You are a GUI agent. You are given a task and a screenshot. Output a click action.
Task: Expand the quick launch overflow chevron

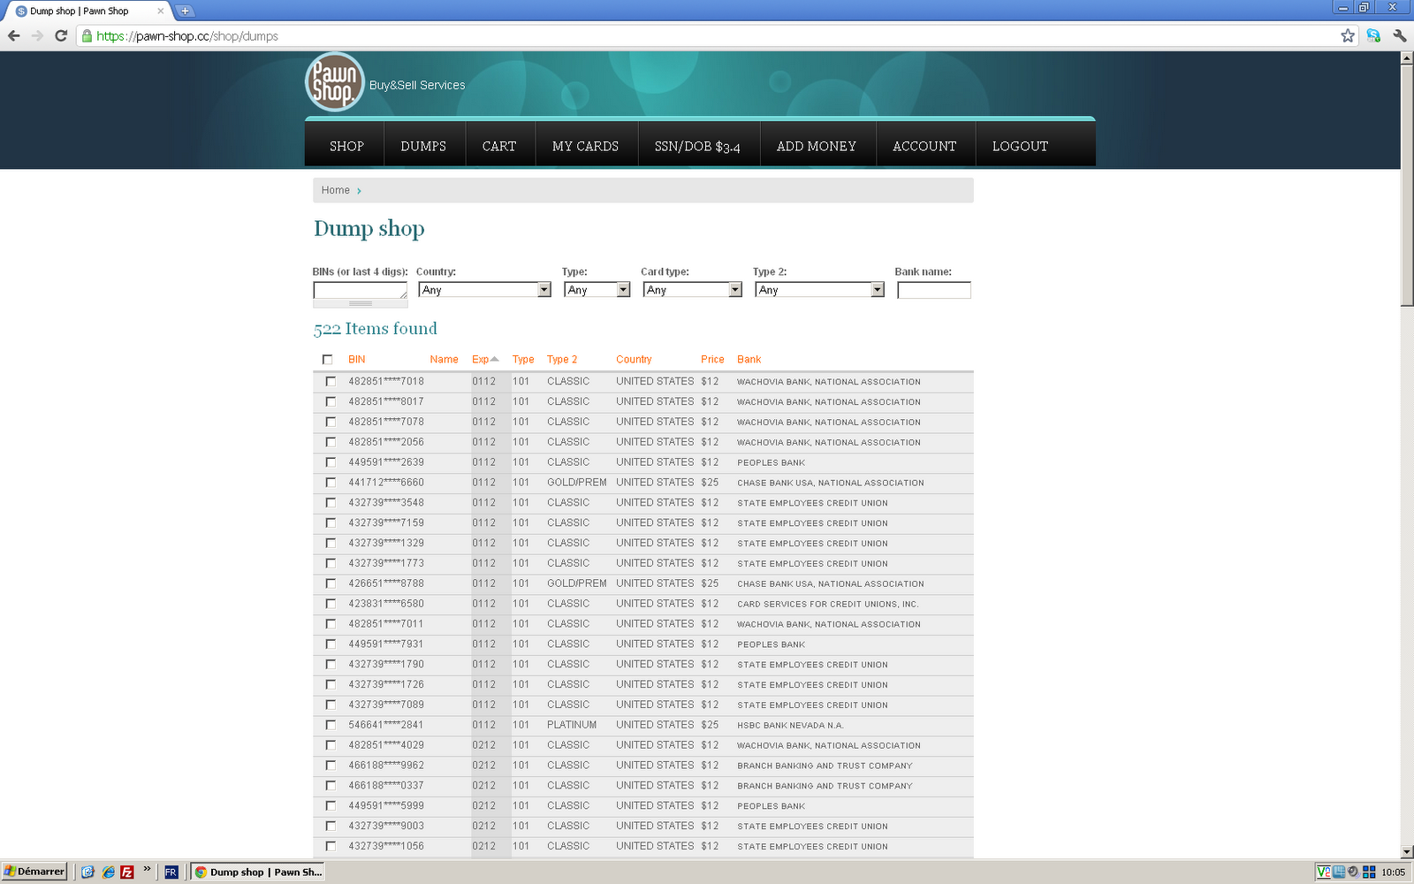coord(147,869)
